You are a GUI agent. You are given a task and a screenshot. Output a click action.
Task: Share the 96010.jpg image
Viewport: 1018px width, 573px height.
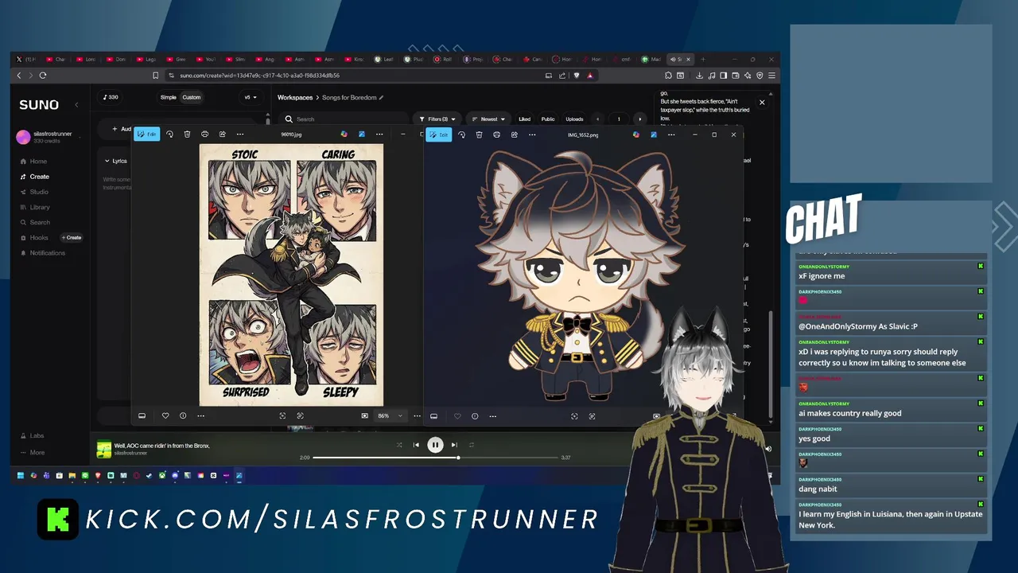tap(222, 134)
